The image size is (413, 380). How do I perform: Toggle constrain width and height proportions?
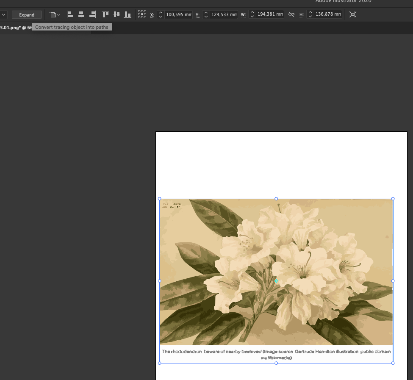point(291,14)
